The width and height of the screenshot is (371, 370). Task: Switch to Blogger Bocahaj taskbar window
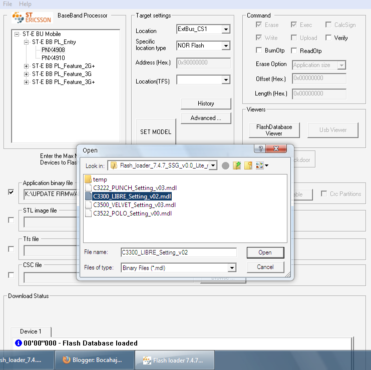(x=94, y=360)
